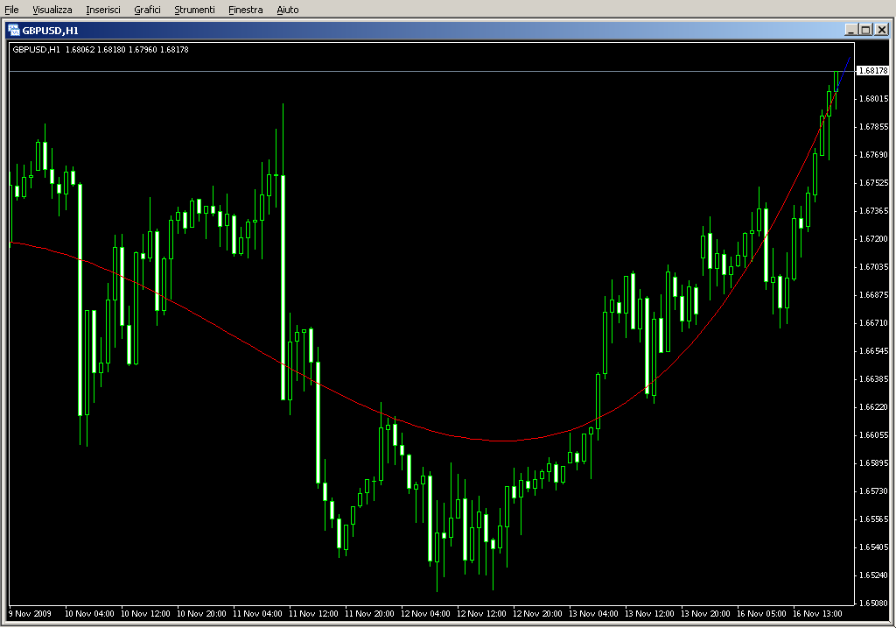Open the Inserisci menu
896x628 pixels.
(x=103, y=10)
